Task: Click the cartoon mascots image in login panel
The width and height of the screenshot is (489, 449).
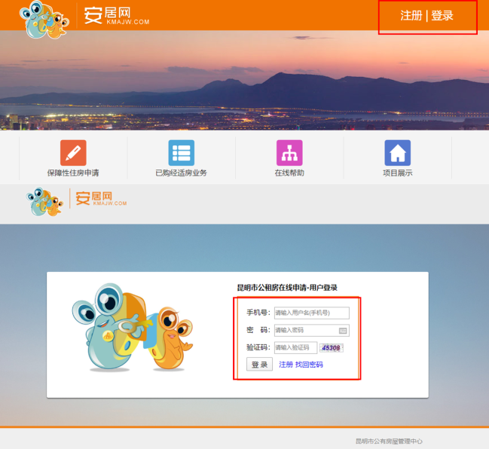Action: tap(133, 328)
